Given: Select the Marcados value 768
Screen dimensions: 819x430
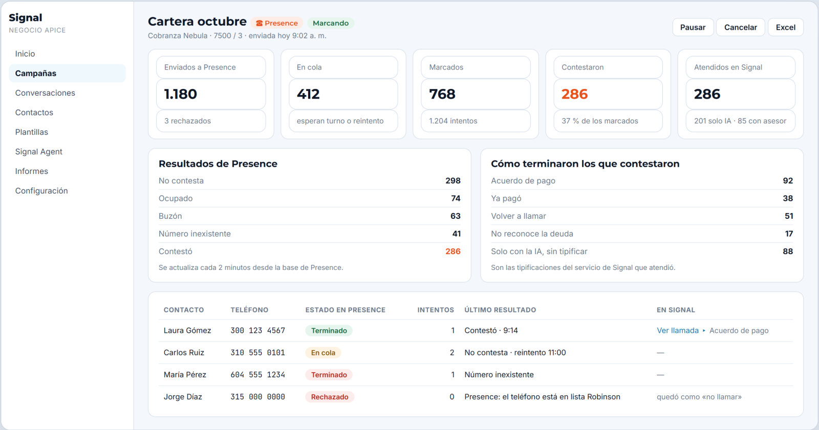Looking at the screenshot, I should coord(442,94).
